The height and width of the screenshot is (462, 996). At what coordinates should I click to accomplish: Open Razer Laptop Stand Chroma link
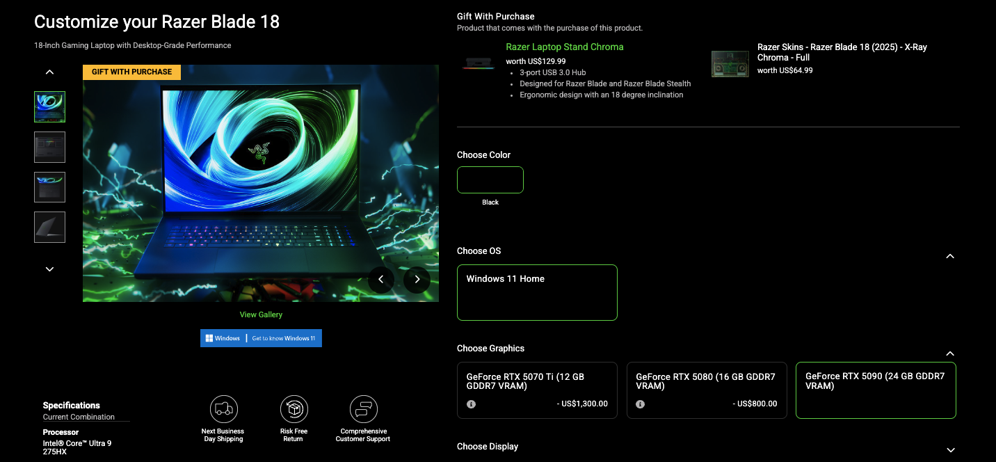click(565, 47)
